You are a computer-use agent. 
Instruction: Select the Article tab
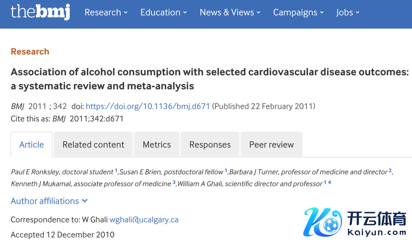coord(32,145)
